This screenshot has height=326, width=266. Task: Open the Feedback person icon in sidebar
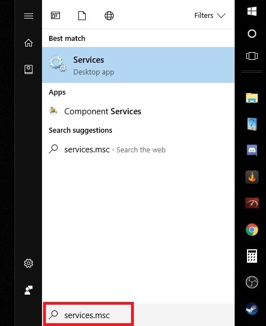(x=29, y=290)
